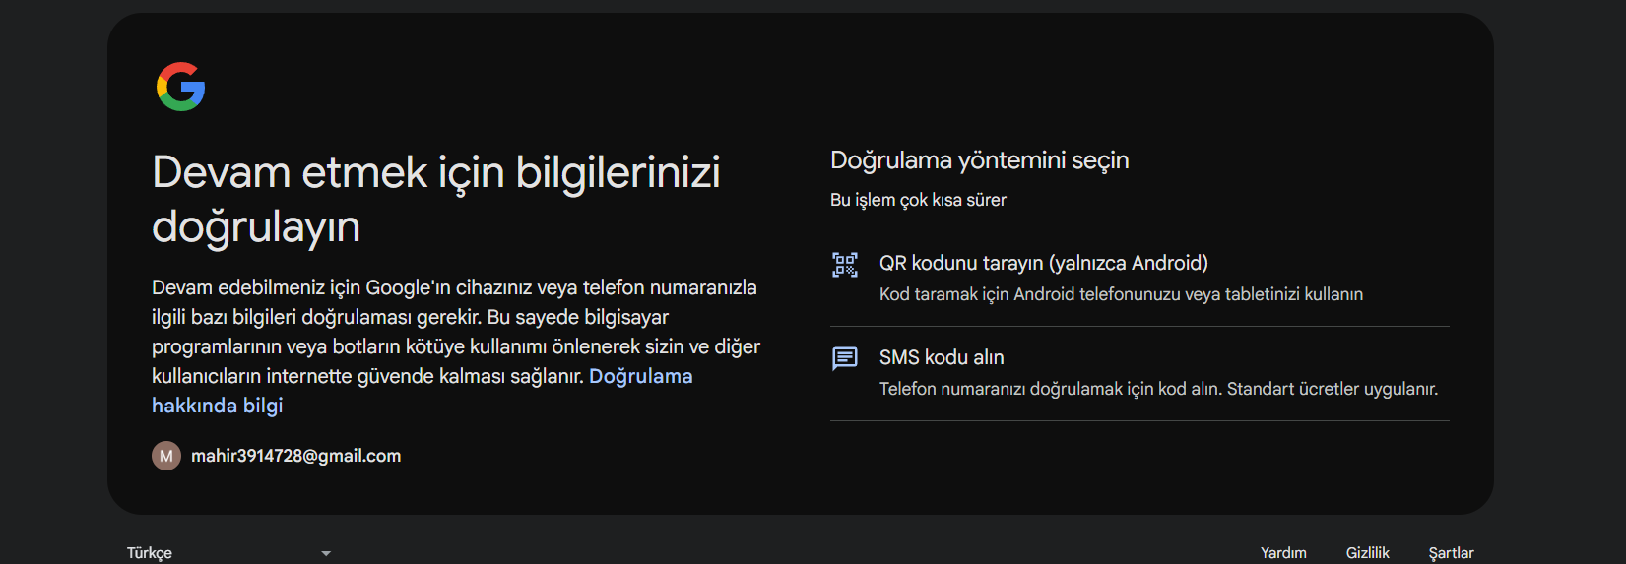1626x564 pixels.
Task: Click the mahir3914728@gmail.com account email
Action: pos(295,456)
